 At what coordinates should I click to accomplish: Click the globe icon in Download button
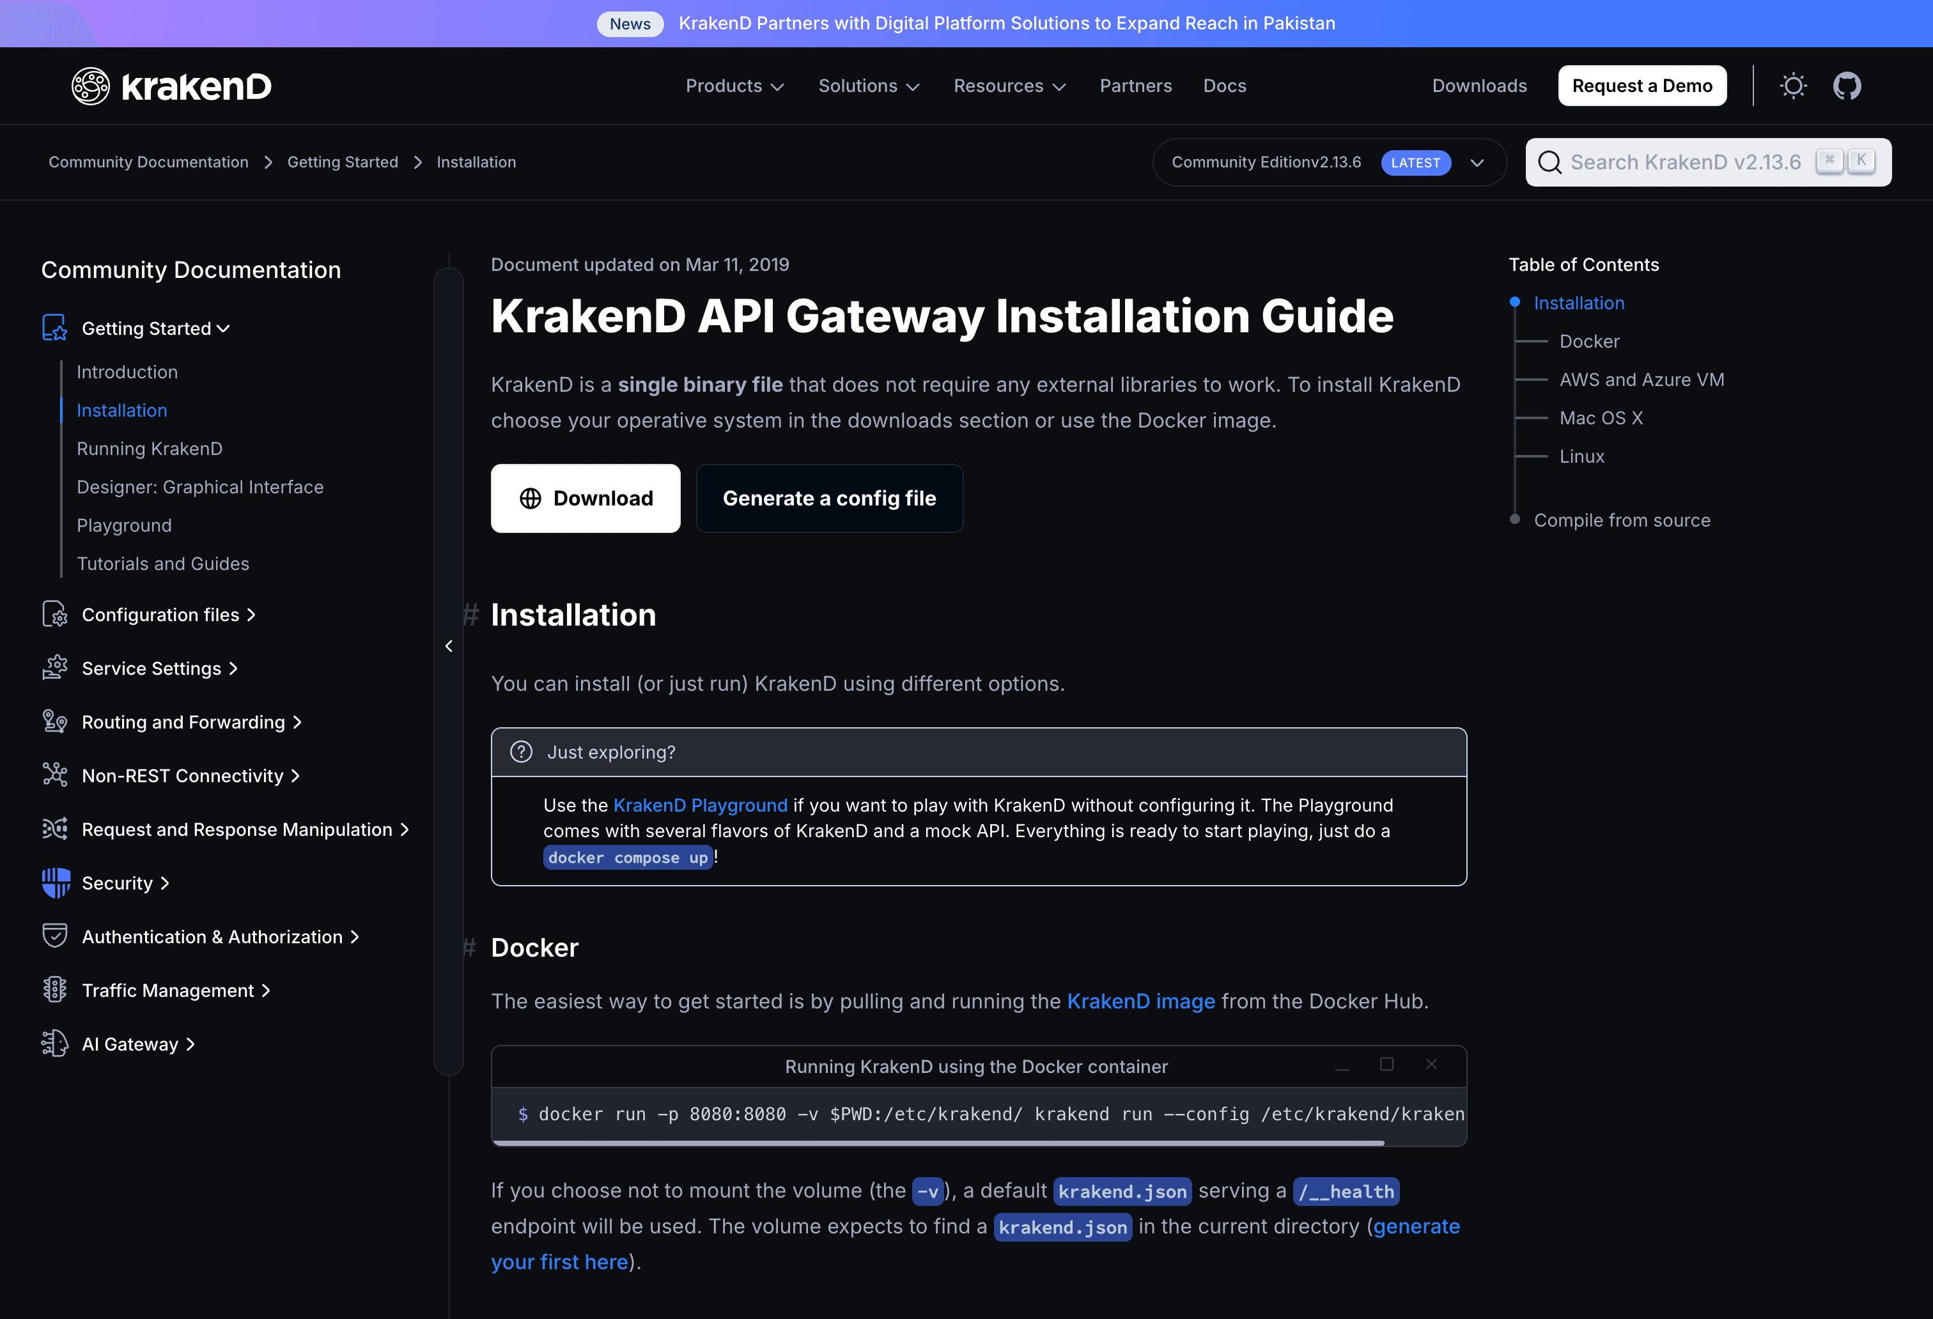pyautogui.click(x=531, y=498)
